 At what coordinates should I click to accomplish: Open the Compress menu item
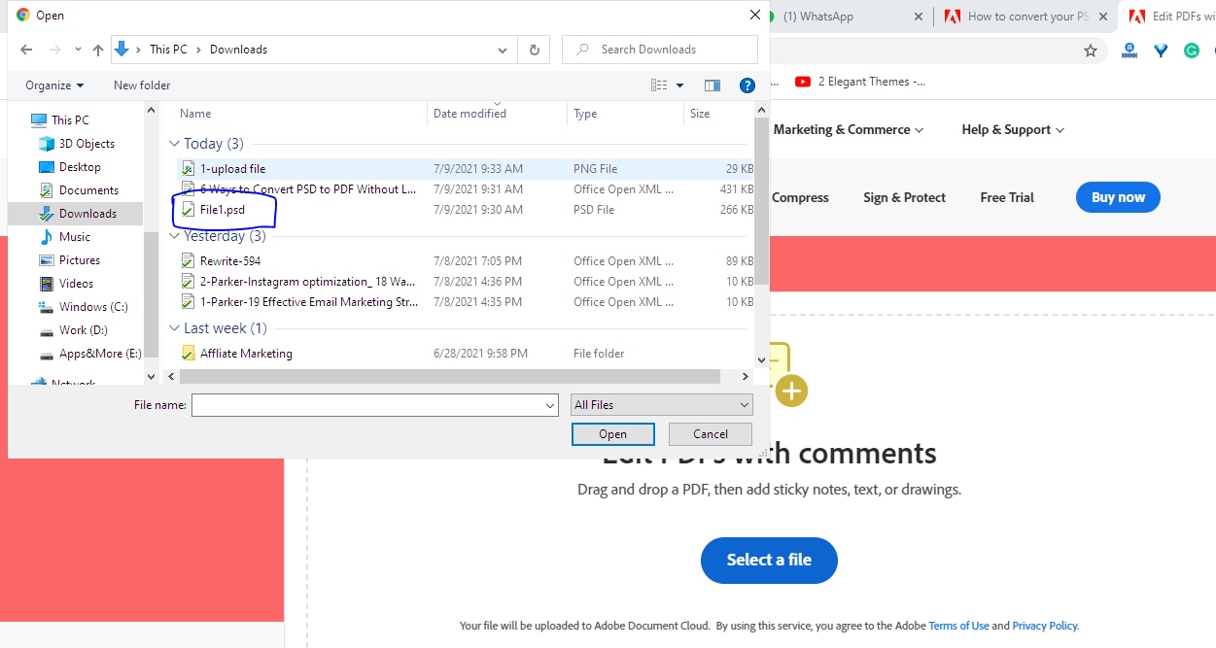(x=800, y=197)
